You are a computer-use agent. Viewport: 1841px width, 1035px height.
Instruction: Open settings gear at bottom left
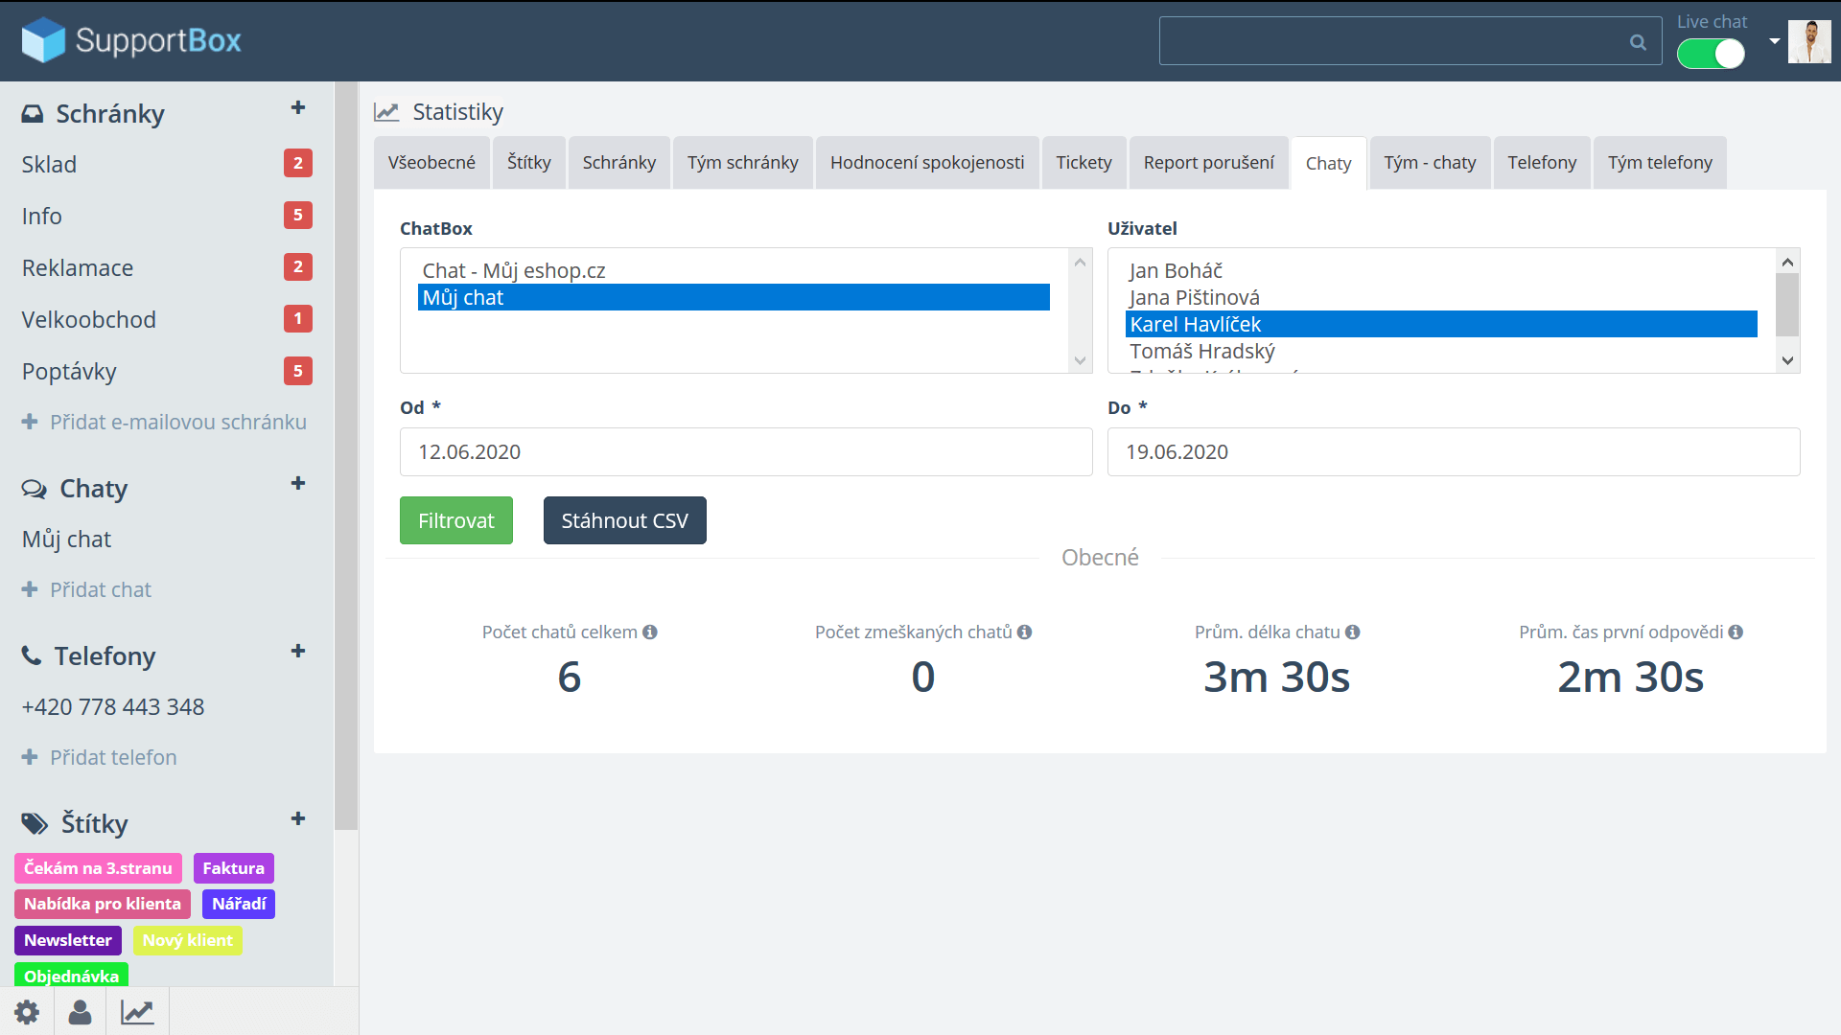click(27, 1012)
